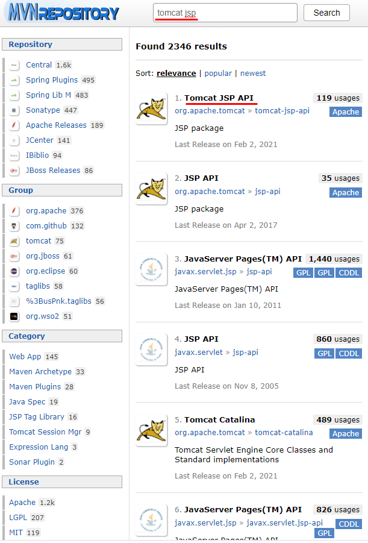Filter by org.apache group
Viewport: 368px width, 543px height.
[46, 211]
